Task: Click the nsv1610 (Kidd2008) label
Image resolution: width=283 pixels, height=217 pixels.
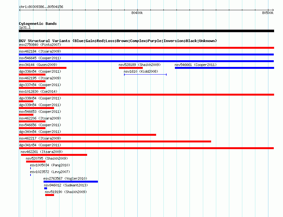Action: point(141,71)
